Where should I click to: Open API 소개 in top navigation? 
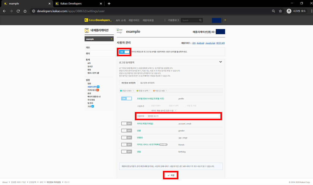point(121,20)
